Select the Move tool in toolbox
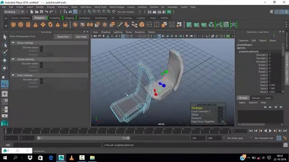289x162 pixels. coord(5,60)
